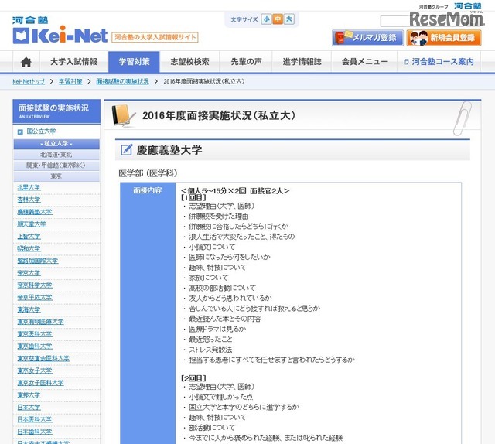This screenshot has height=444, width=495.
Task: Click the 新規会員登録 button
Action: 444,38
